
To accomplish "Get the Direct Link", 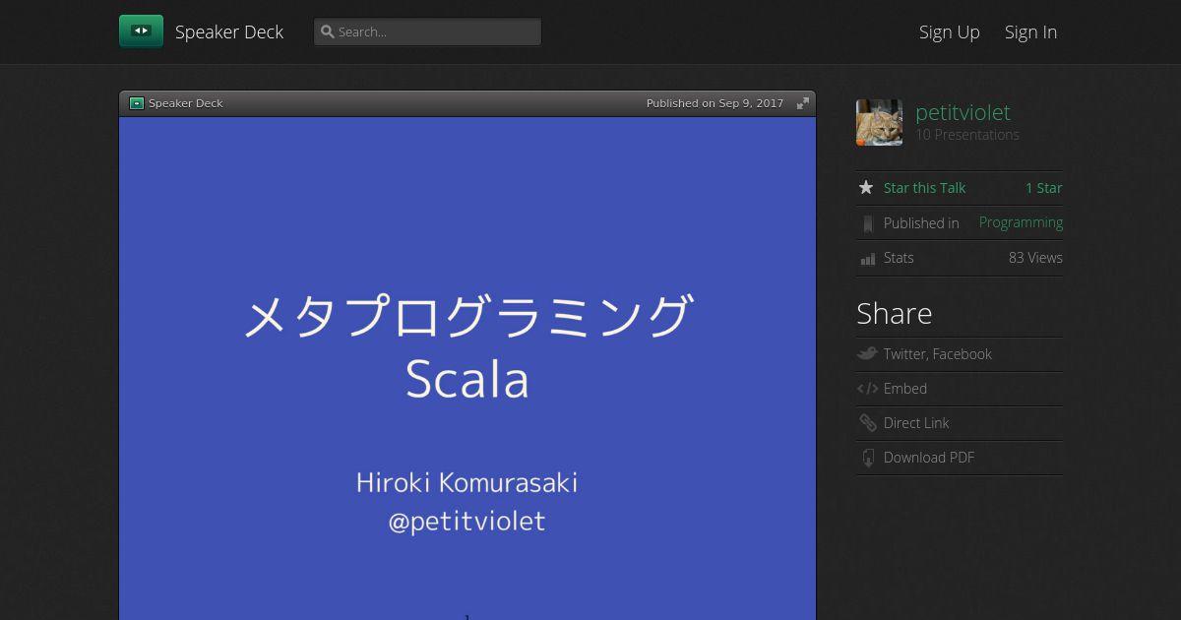I will click(916, 423).
